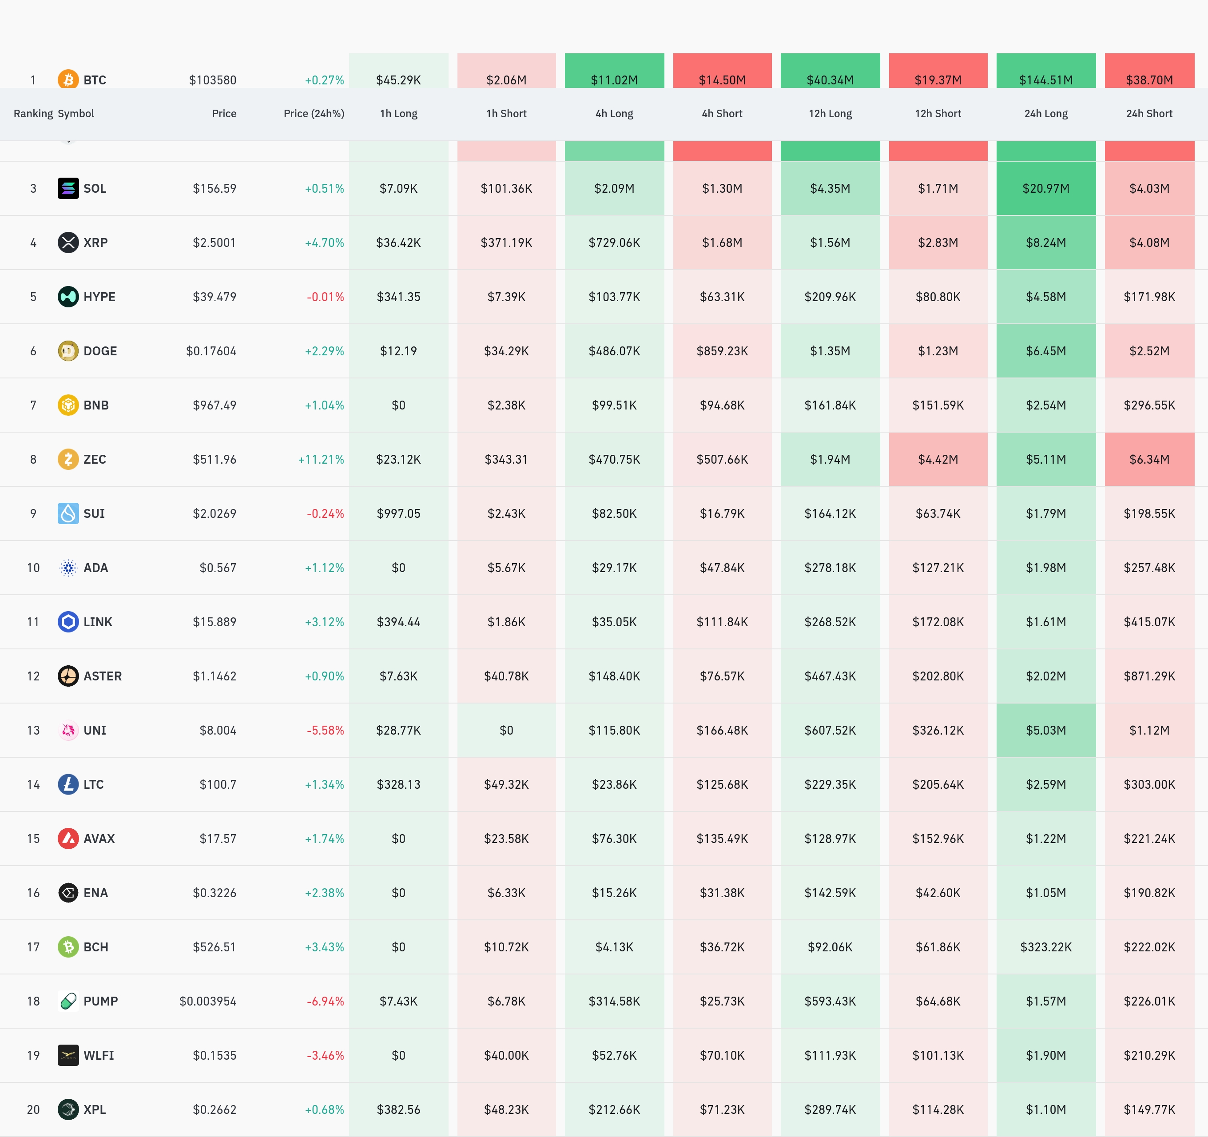1208x1137 pixels.
Task: Open the ASTER symbol link
Action: [x=102, y=676]
